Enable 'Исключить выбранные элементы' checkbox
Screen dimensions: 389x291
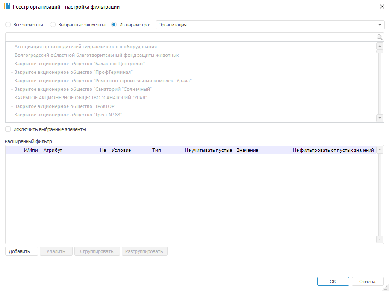pyautogui.click(x=8, y=129)
